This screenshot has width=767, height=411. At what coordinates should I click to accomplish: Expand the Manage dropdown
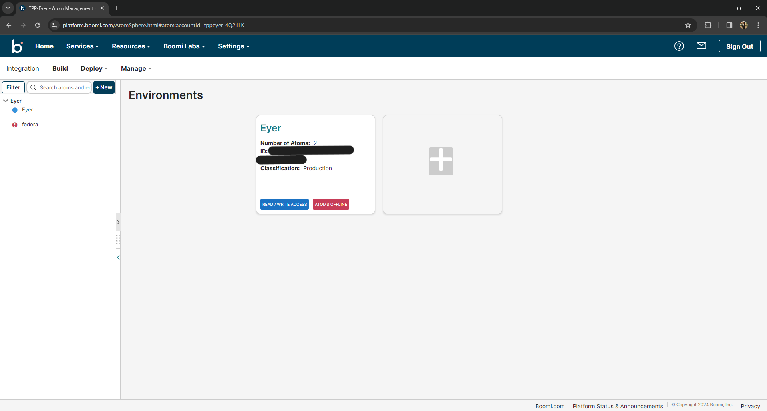[x=136, y=69]
